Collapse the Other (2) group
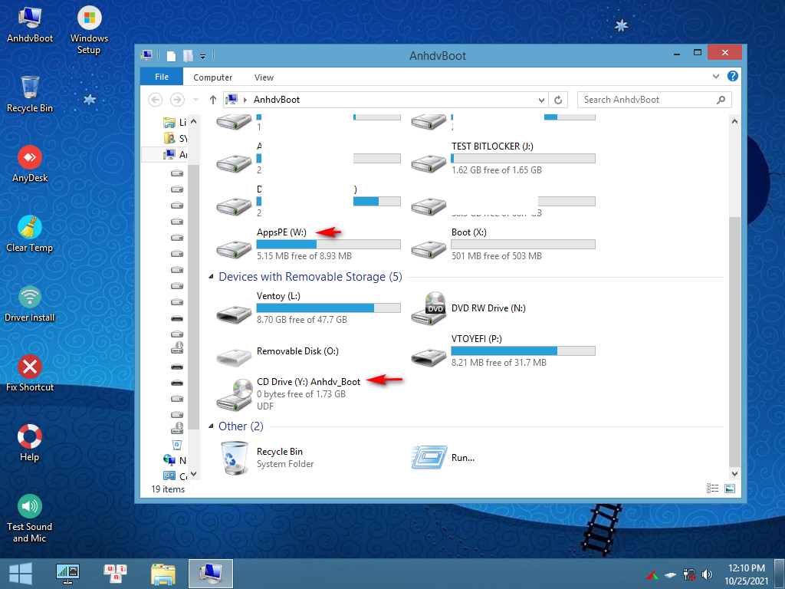This screenshot has height=589, width=785. tap(211, 426)
